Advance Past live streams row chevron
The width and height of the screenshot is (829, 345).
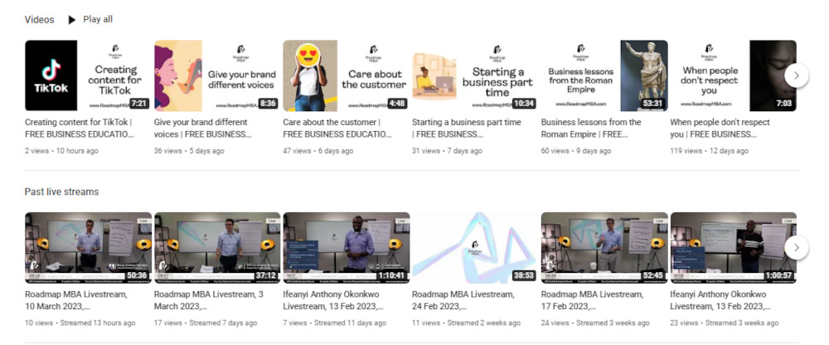(796, 248)
